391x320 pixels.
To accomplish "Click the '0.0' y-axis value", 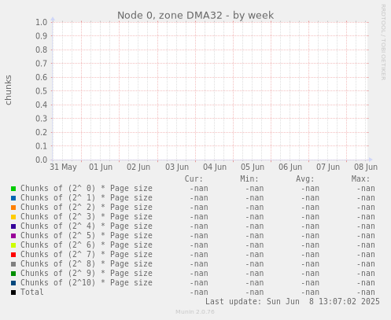I will pos(42,160).
